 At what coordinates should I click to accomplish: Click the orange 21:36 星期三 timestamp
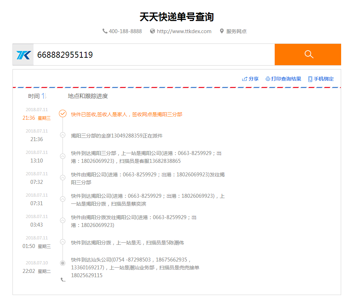[x=36, y=118]
